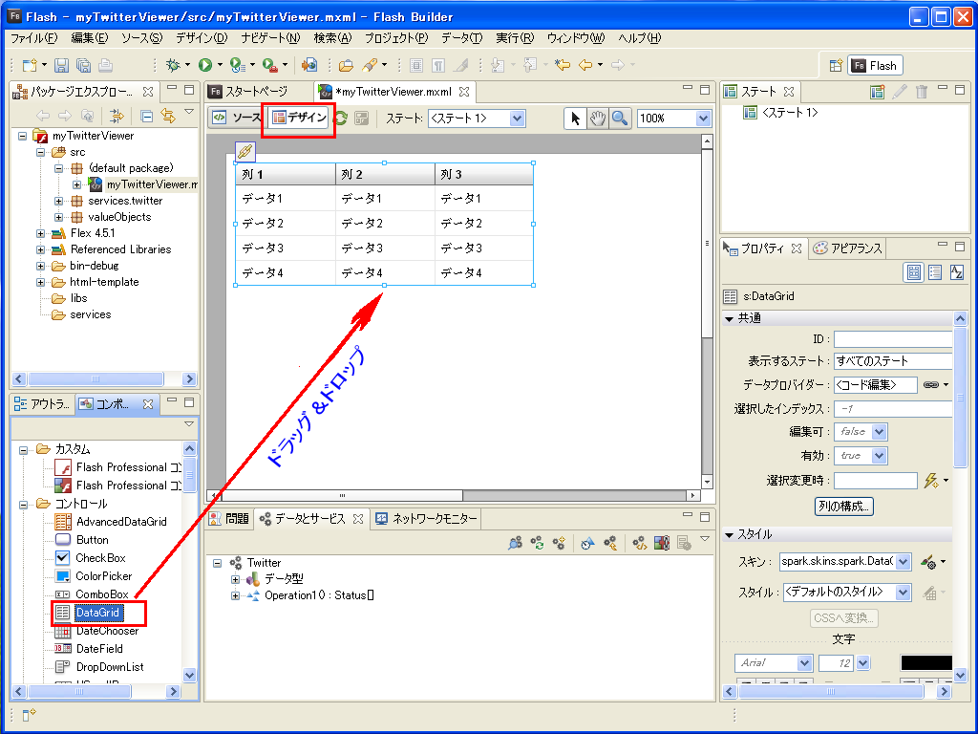
Task: Click the New State icon in States panel
Action: 877,93
